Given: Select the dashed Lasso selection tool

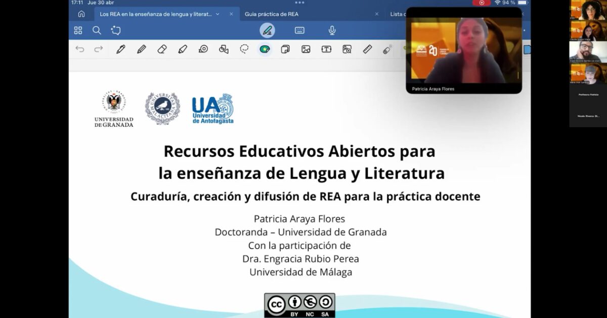Looking at the screenshot, I should [x=244, y=49].
